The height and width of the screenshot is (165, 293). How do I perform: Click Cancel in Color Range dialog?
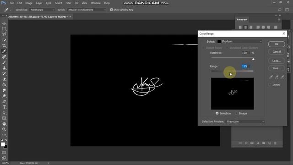click(277, 52)
